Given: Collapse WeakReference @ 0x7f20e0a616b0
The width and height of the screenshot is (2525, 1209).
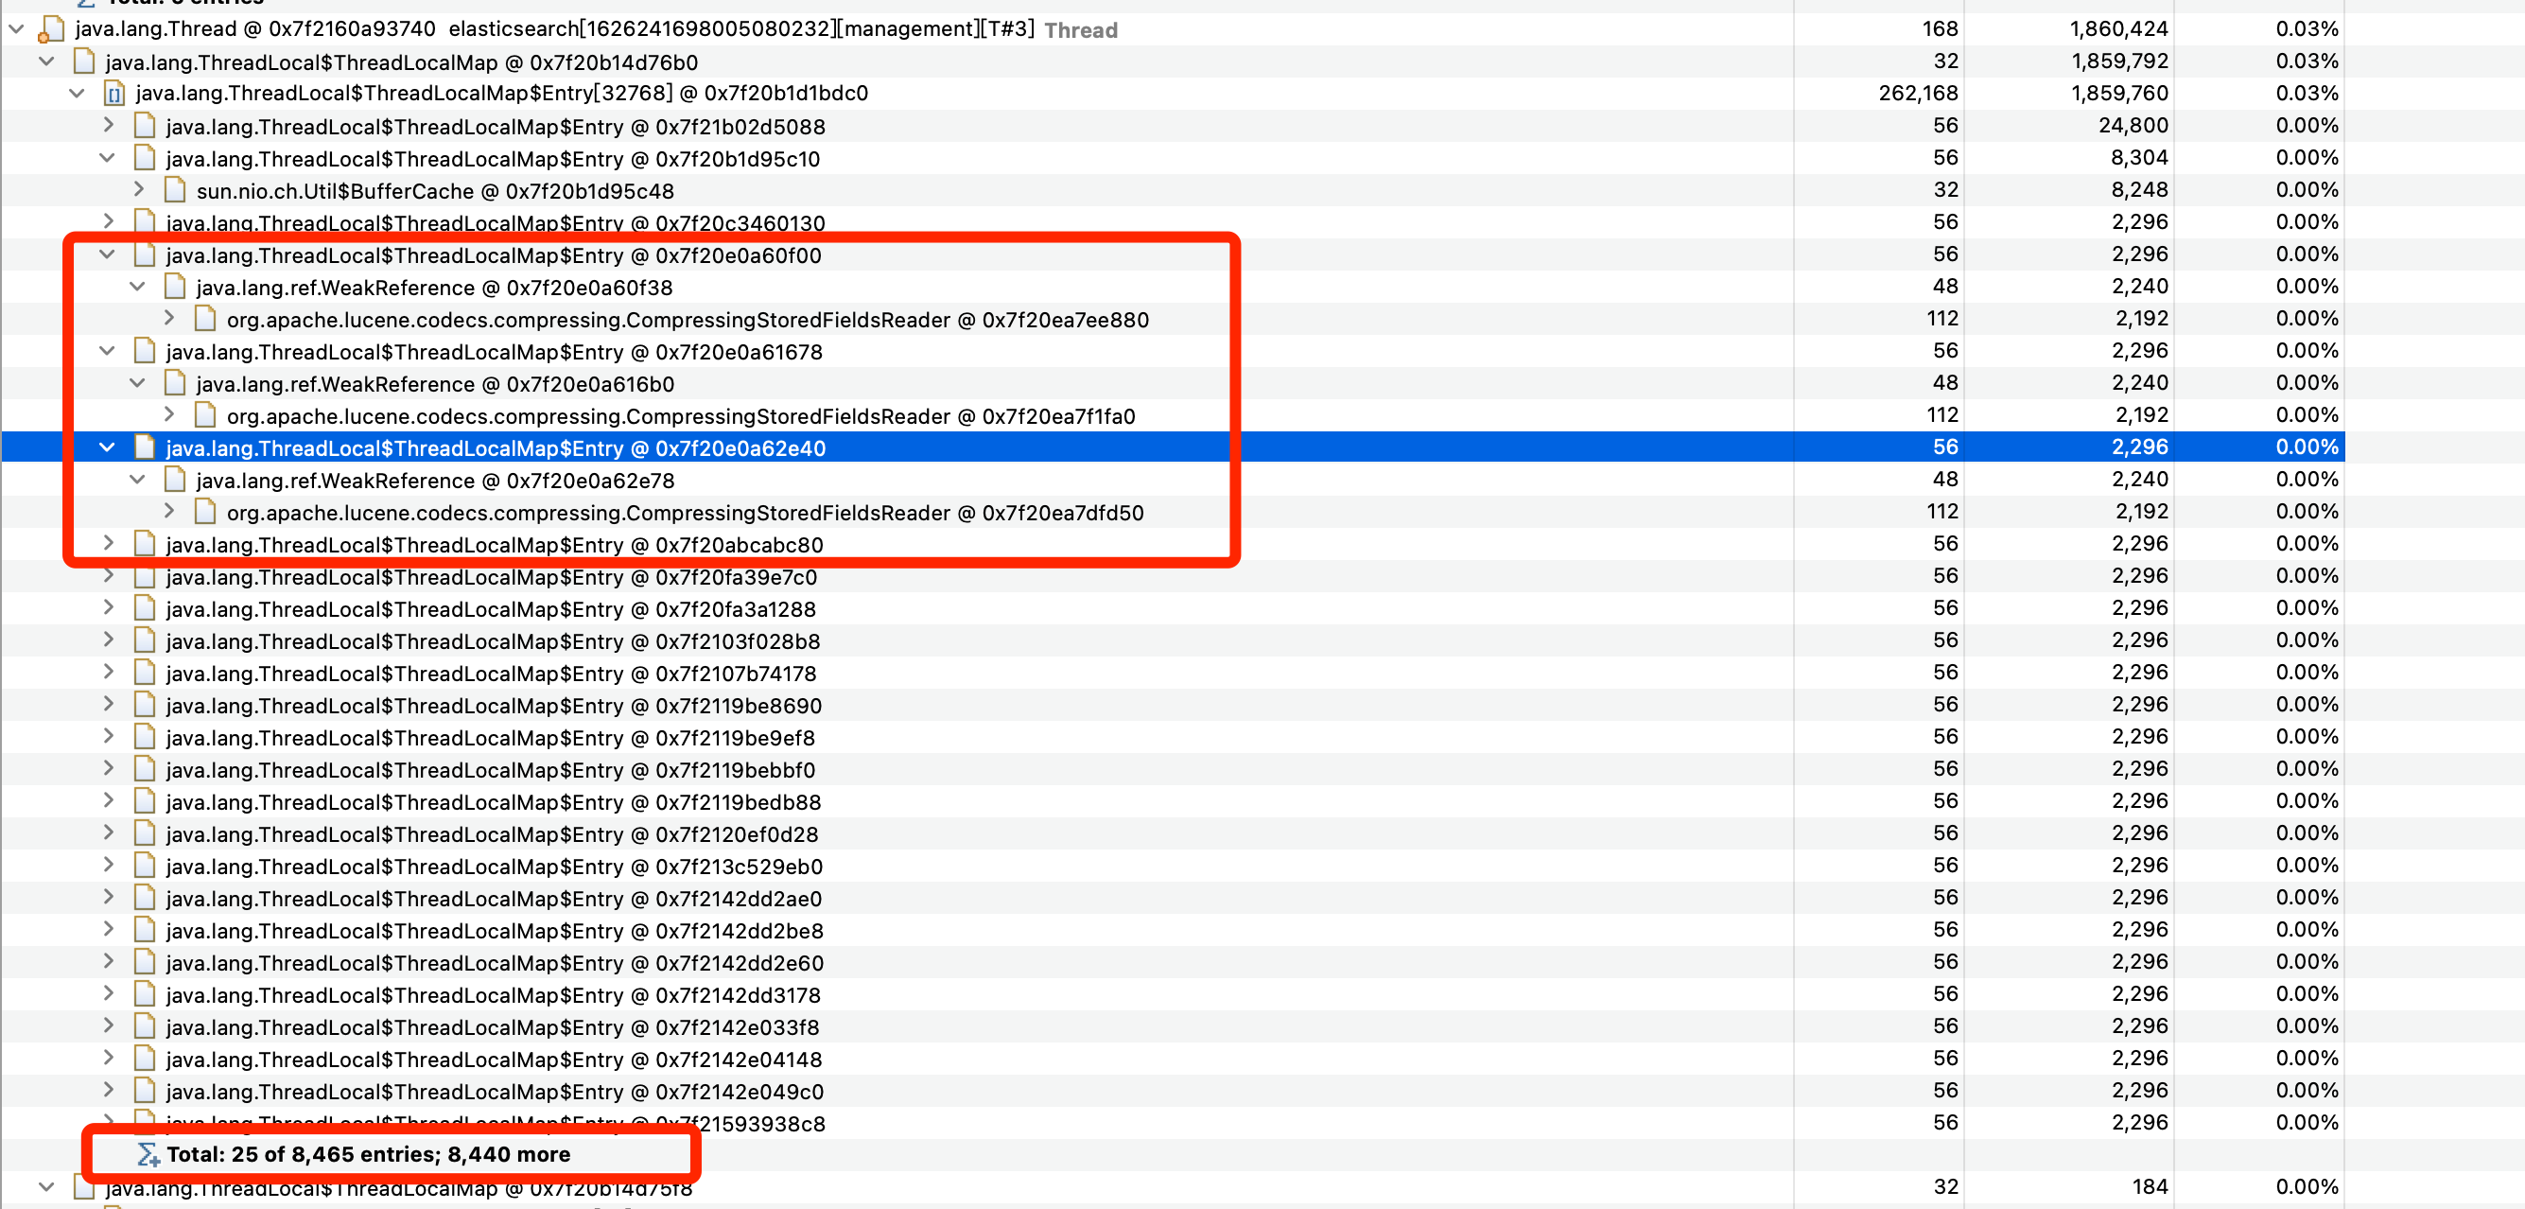Looking at the screenshot, I should [138, 382].
